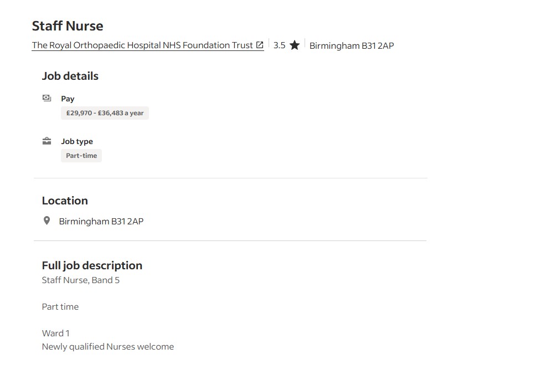Viewport: 556px width, 369px height.
Task: Click the Full job description heading
Action: pos(92,265)
